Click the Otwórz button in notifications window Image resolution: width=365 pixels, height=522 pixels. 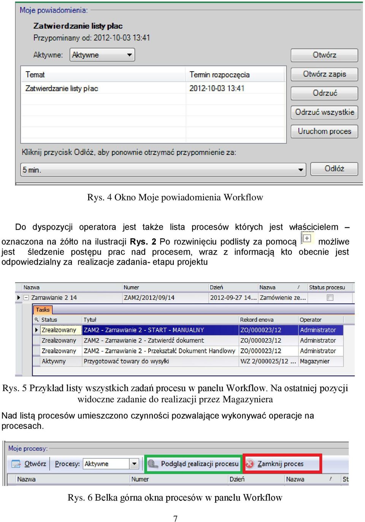pyautogui.click(x=324, y=55)
